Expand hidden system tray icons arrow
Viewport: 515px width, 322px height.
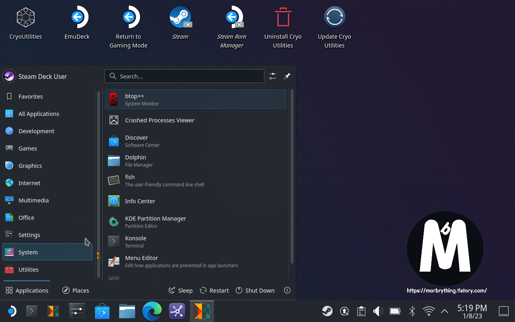click(x=445, y=311)
